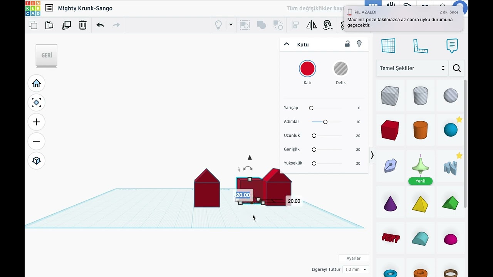Pick the yellow pyramid shape

tap(420, 204)
